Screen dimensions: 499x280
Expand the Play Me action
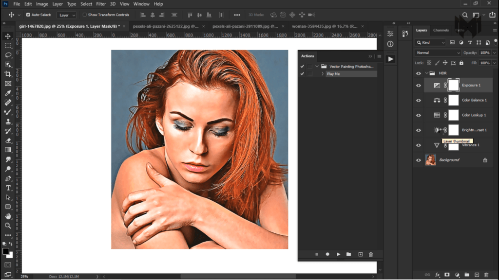pyautogui.click(x=323, y=74)
